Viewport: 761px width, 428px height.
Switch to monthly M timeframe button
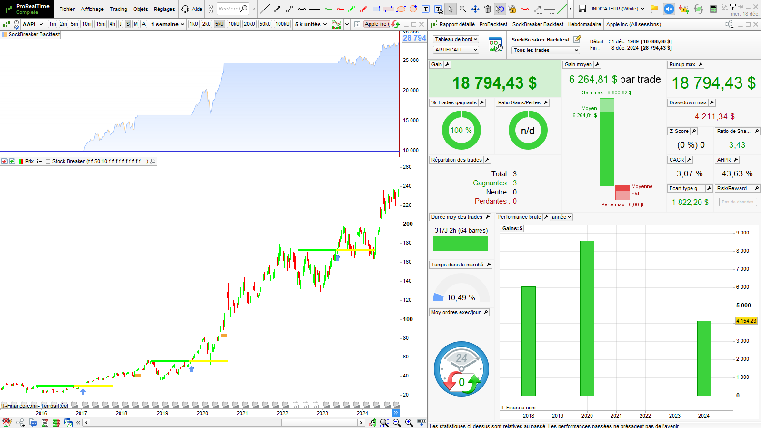coord(136,24)
